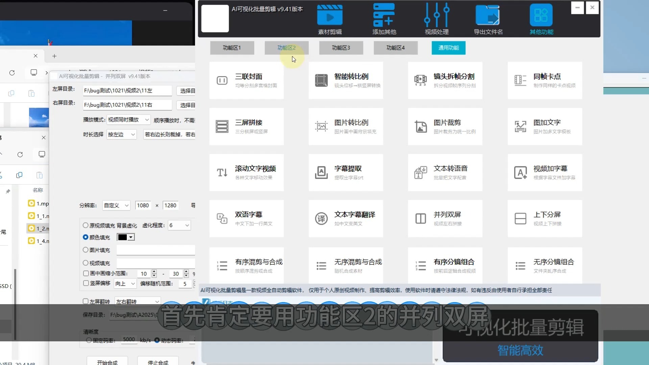Open the 其他功能 toolbar icon
The image size is (649, 365).
pos(541,20)
